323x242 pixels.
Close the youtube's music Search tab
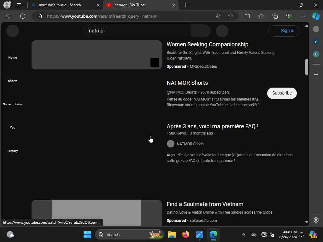pyautogui.click(x=98, y=5)
